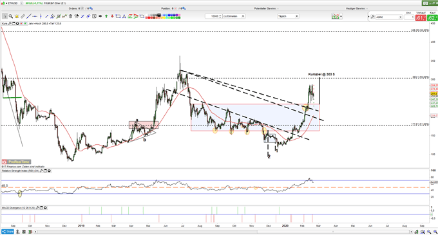Expand the chart style dropdown arrow

coord(341,17)
